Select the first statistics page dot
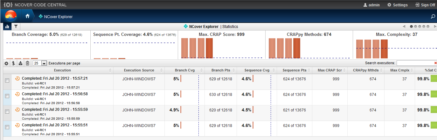 coord(412,27)
